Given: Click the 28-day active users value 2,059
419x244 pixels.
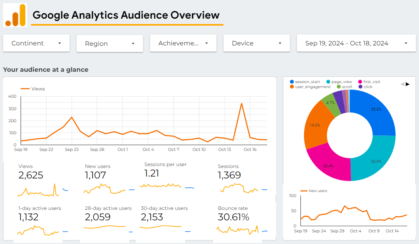Looking at the screenshot, I should click(x=98, y=217).
